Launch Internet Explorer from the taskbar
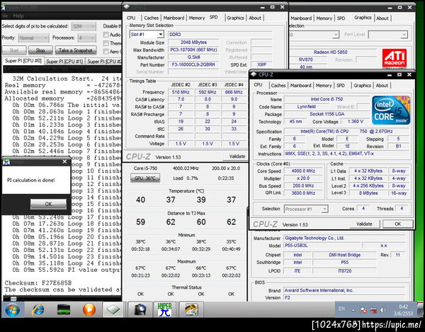Screen dimensions: 425x332 [38, 309]
